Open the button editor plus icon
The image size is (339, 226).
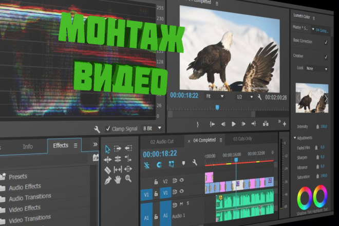tap(285, 124)
